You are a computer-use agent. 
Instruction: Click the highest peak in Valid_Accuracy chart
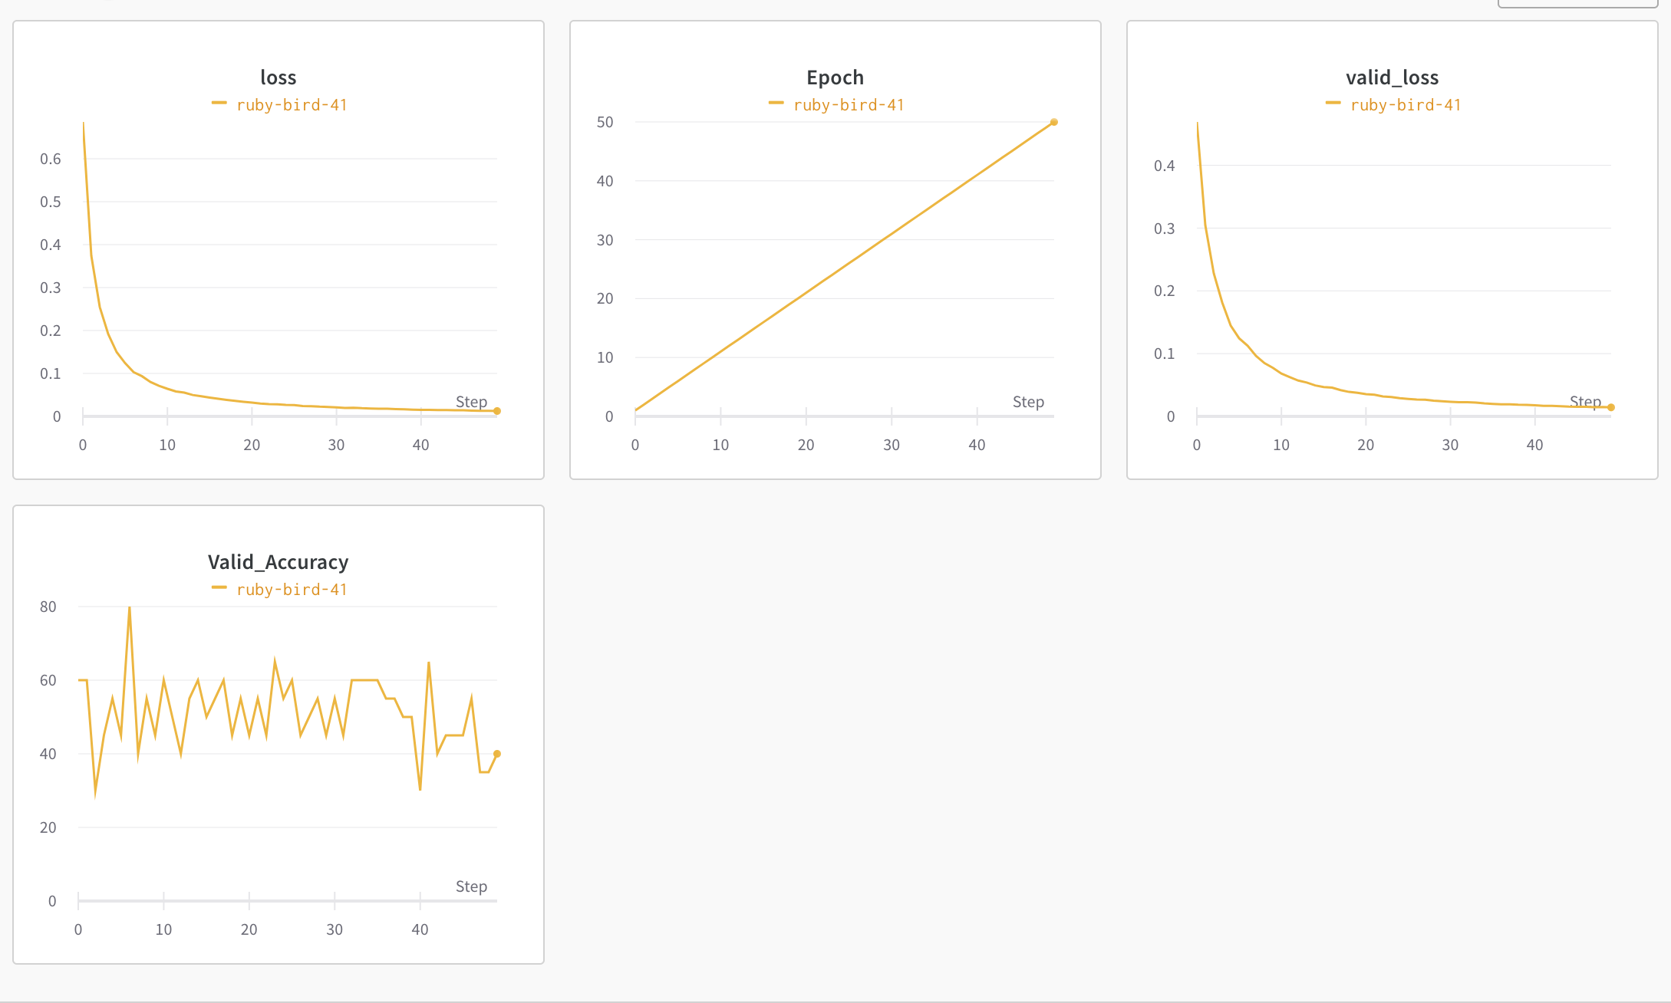point(130,607)
